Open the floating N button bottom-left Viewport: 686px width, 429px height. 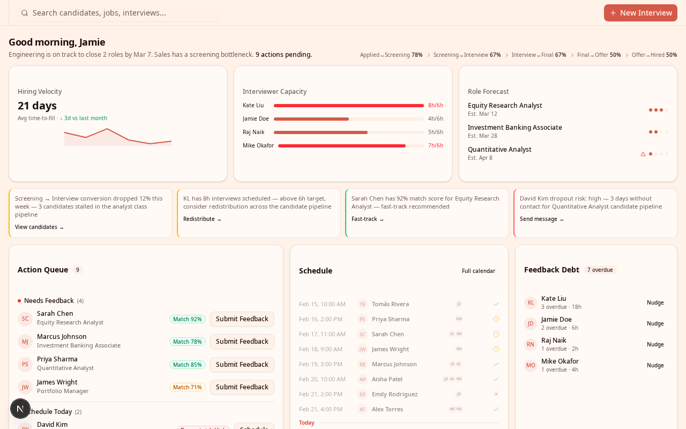20,408
